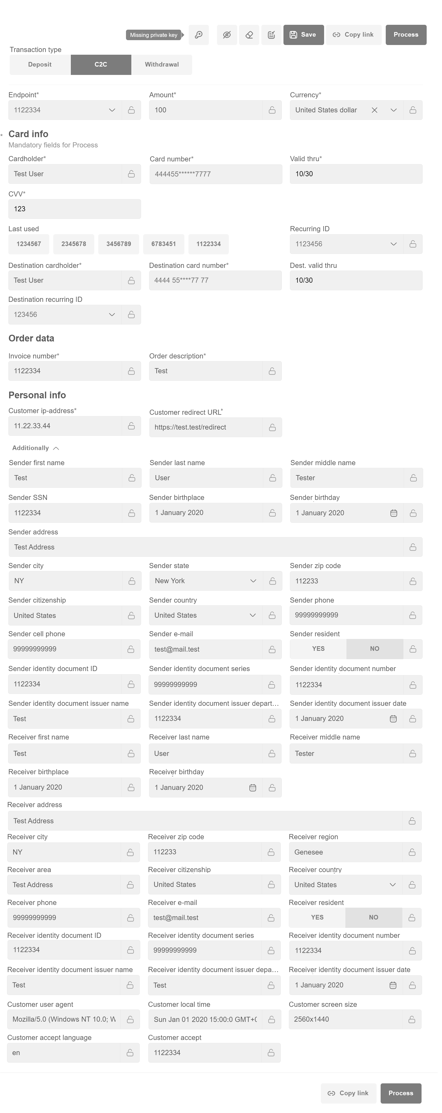Click the CVV input field

[74, 209]
